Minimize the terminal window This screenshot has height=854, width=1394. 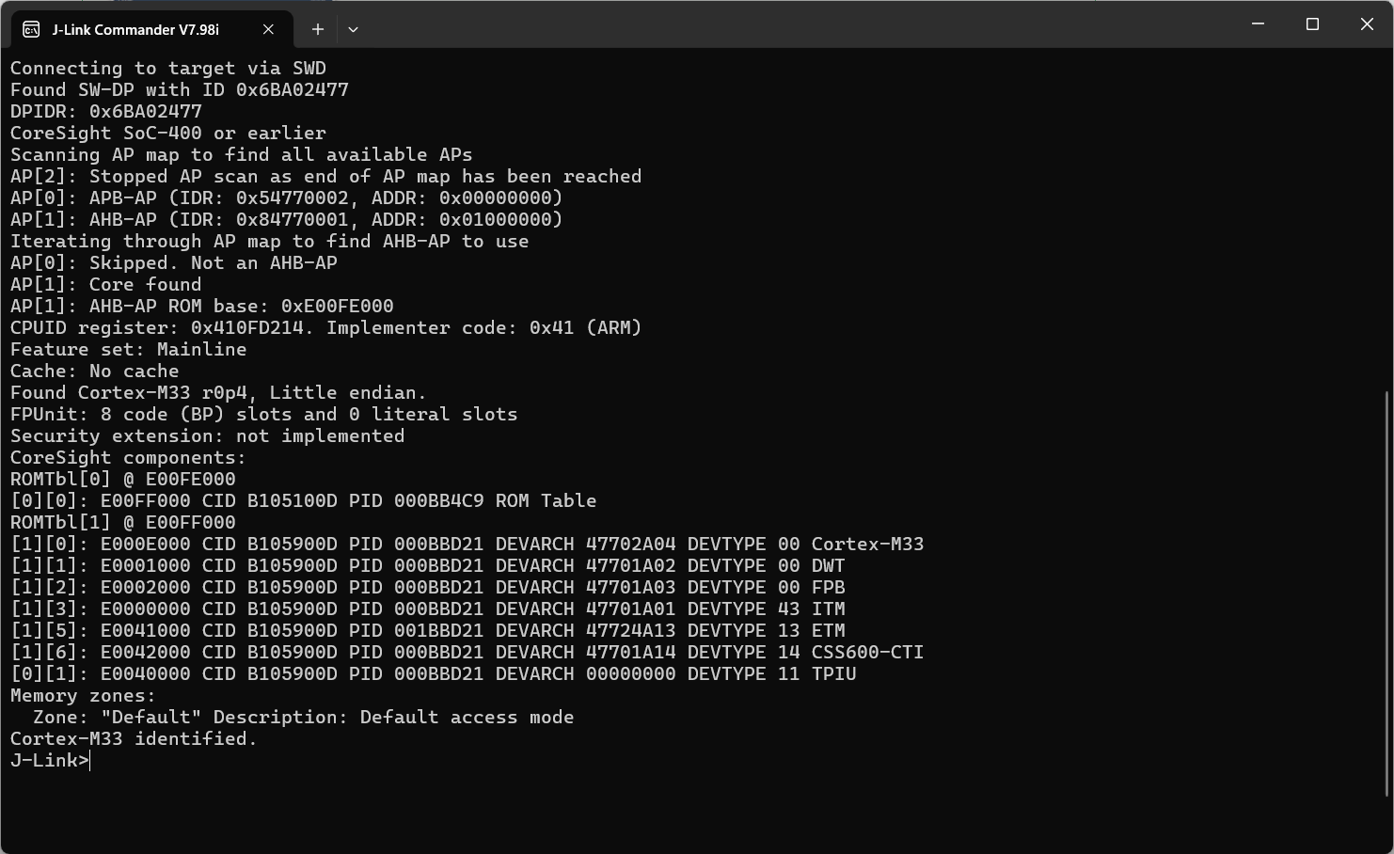point(1258,24)
